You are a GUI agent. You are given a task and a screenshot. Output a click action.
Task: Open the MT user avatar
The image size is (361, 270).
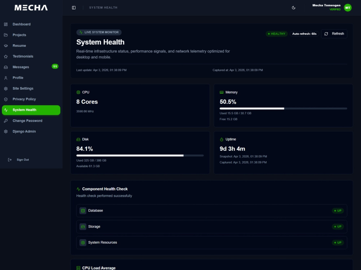348,8
